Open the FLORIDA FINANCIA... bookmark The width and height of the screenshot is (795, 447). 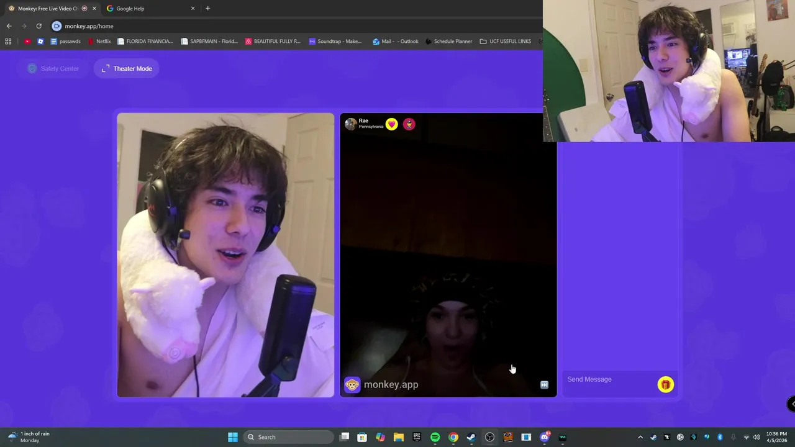pos(145,42)
